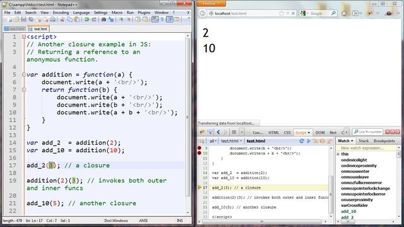Expand the 'this' entry in Watch panel
This screenshot has width=404, height=227.
click(338, 154)
